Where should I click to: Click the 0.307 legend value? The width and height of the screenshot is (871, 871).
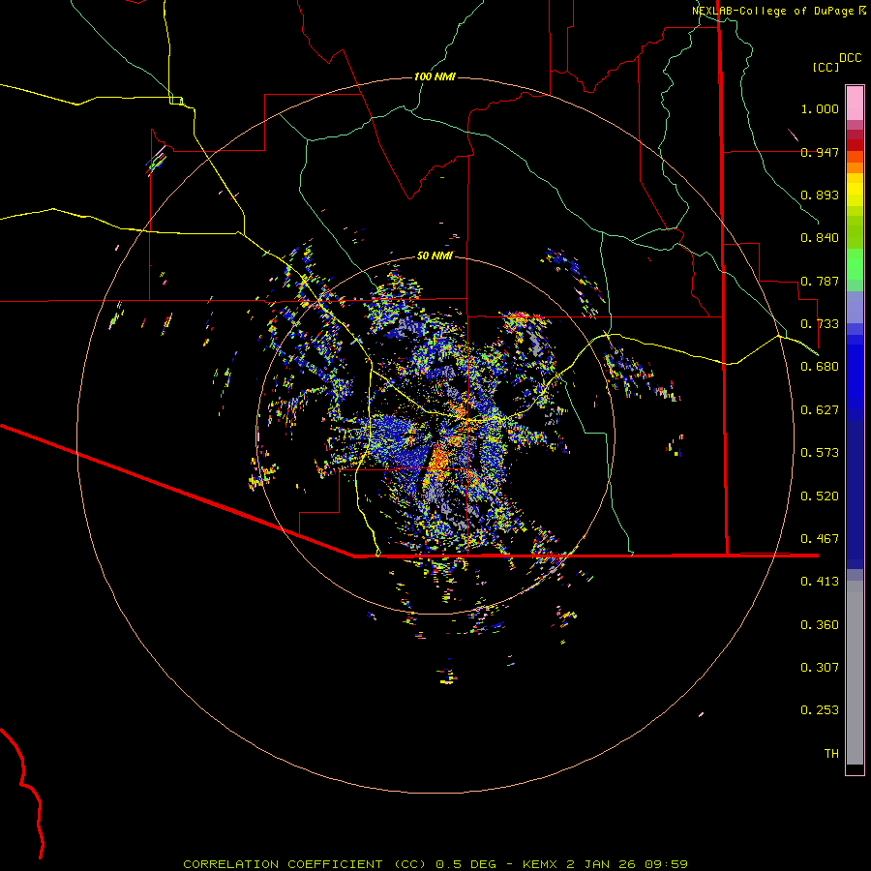820,668
